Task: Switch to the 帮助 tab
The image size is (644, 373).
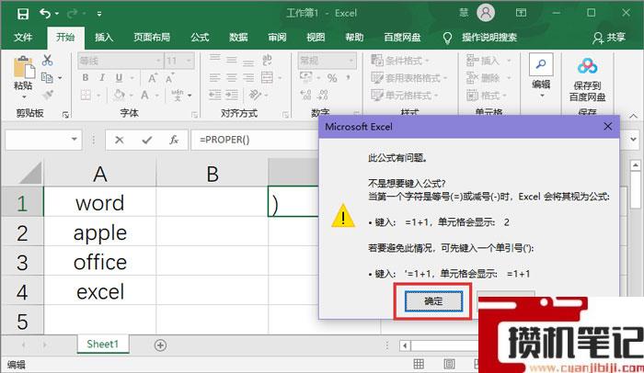Action: pyautogui.click(x=354, y=38)
